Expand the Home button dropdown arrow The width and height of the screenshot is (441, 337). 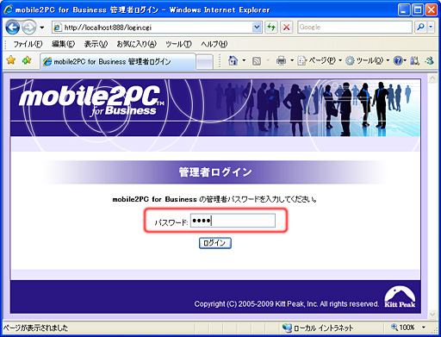click(244, 60)
